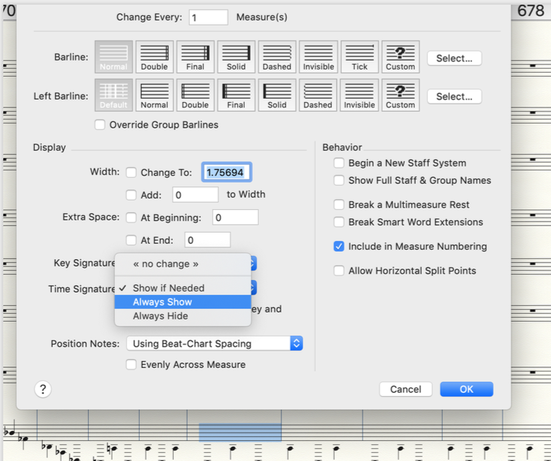Image resolution: width=551 pixels, height=461 pixels.
Task: Click the Select button beside Left Barline
Action: [x=454, y=96]
